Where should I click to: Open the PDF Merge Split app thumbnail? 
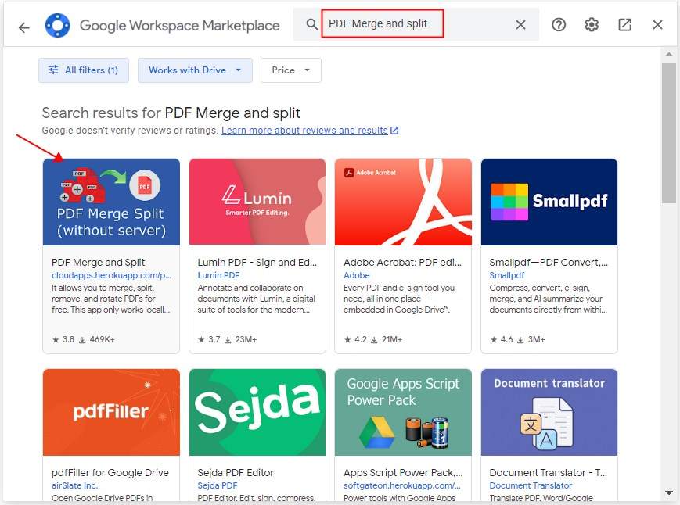click(x=111, y=202)
